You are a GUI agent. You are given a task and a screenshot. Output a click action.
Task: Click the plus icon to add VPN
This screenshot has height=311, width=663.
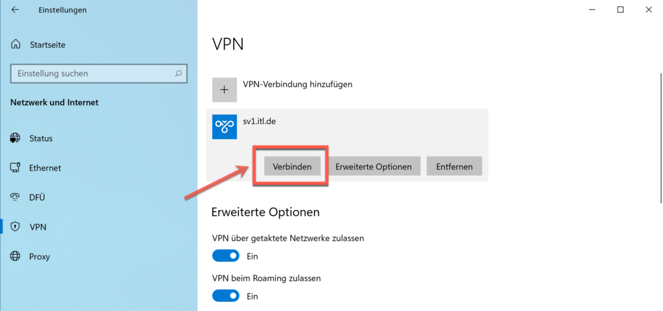pyautogui.click(x=225, y=90)
